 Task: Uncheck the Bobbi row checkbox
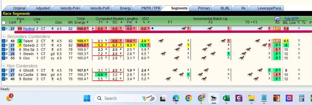3,79
